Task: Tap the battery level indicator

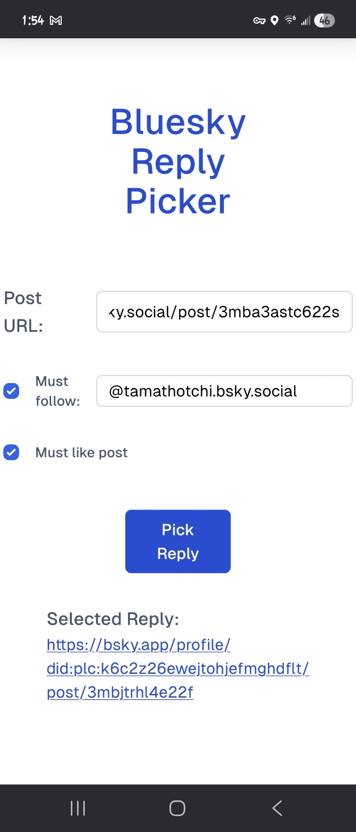Action: (324, 20)
